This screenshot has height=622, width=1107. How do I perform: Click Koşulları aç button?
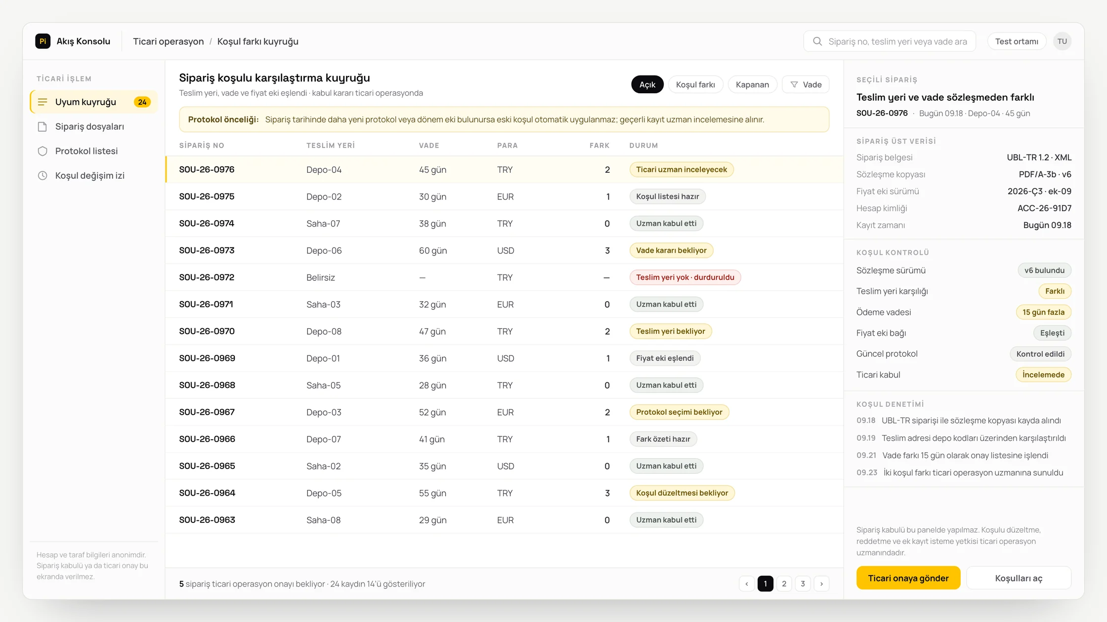[x=1019, y=578]
